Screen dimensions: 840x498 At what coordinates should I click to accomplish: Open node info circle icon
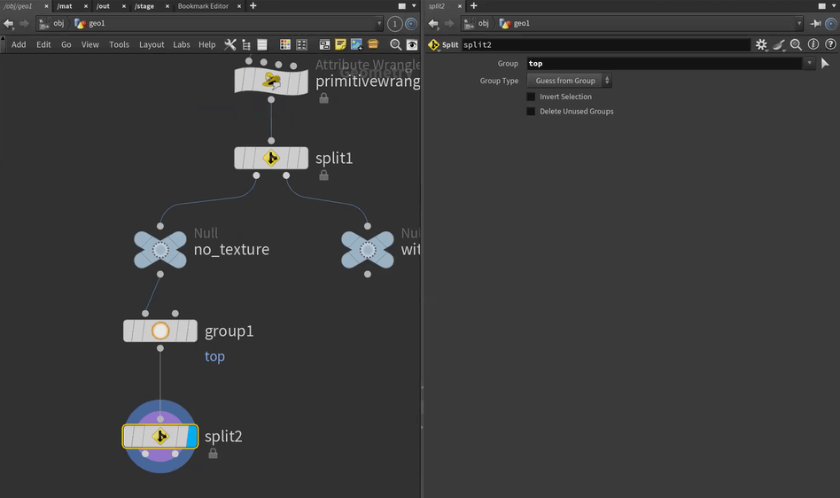(x=813, y=44)
